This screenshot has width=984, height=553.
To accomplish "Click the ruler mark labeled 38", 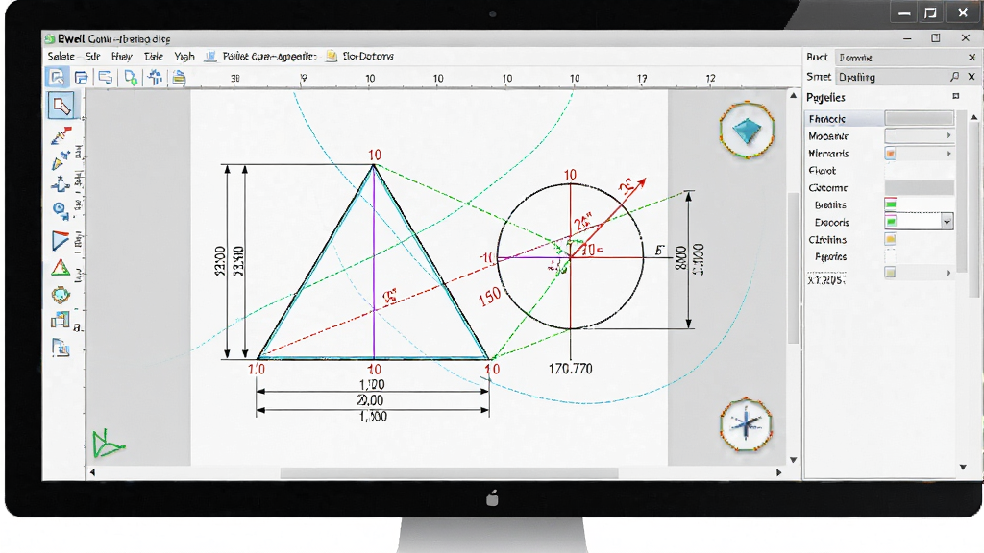I will click(235, 79).
